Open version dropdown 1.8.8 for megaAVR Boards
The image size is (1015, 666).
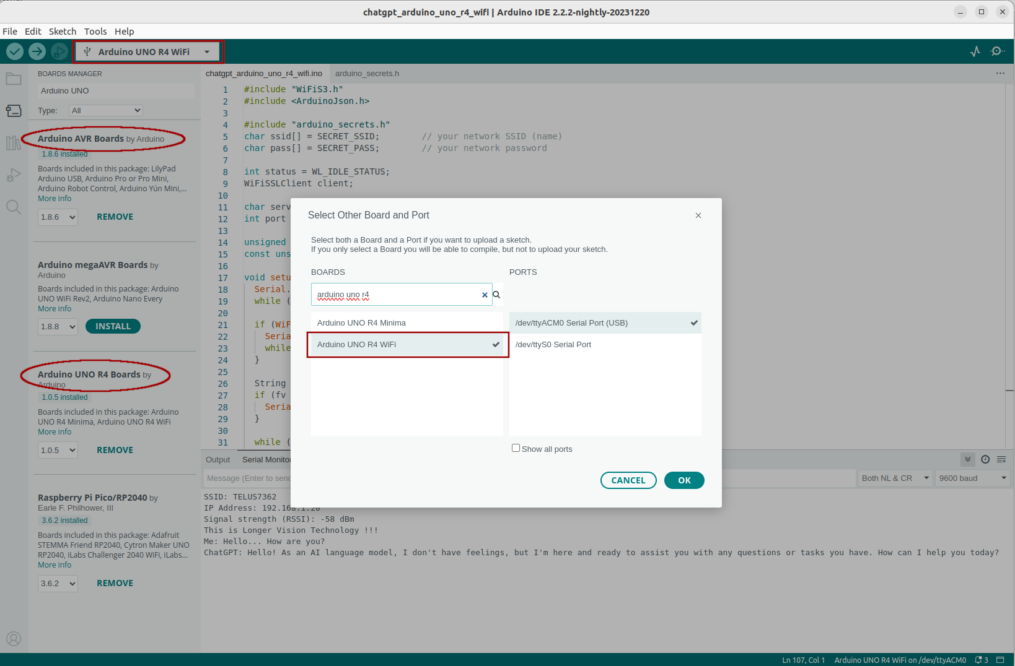tap(58, 327)
